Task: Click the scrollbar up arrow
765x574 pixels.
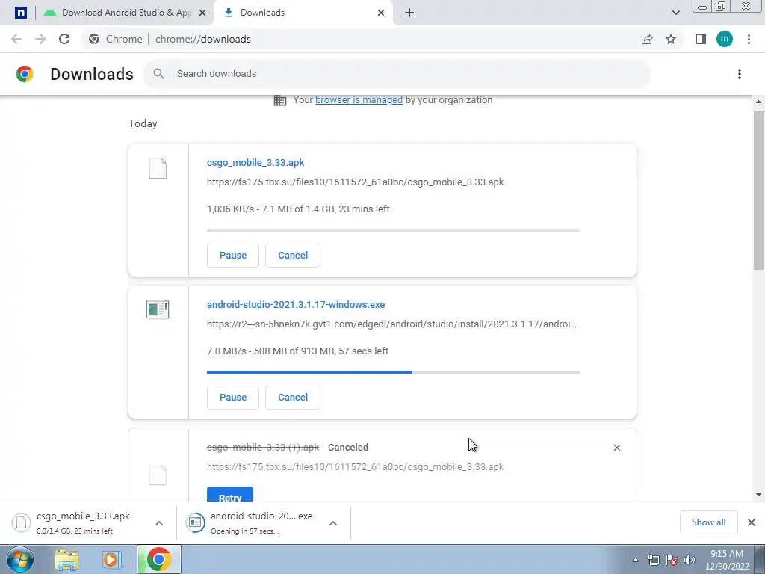Action: click(x=758, y=102)
